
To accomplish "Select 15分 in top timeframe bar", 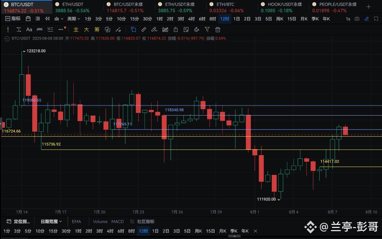I will 134,19.
